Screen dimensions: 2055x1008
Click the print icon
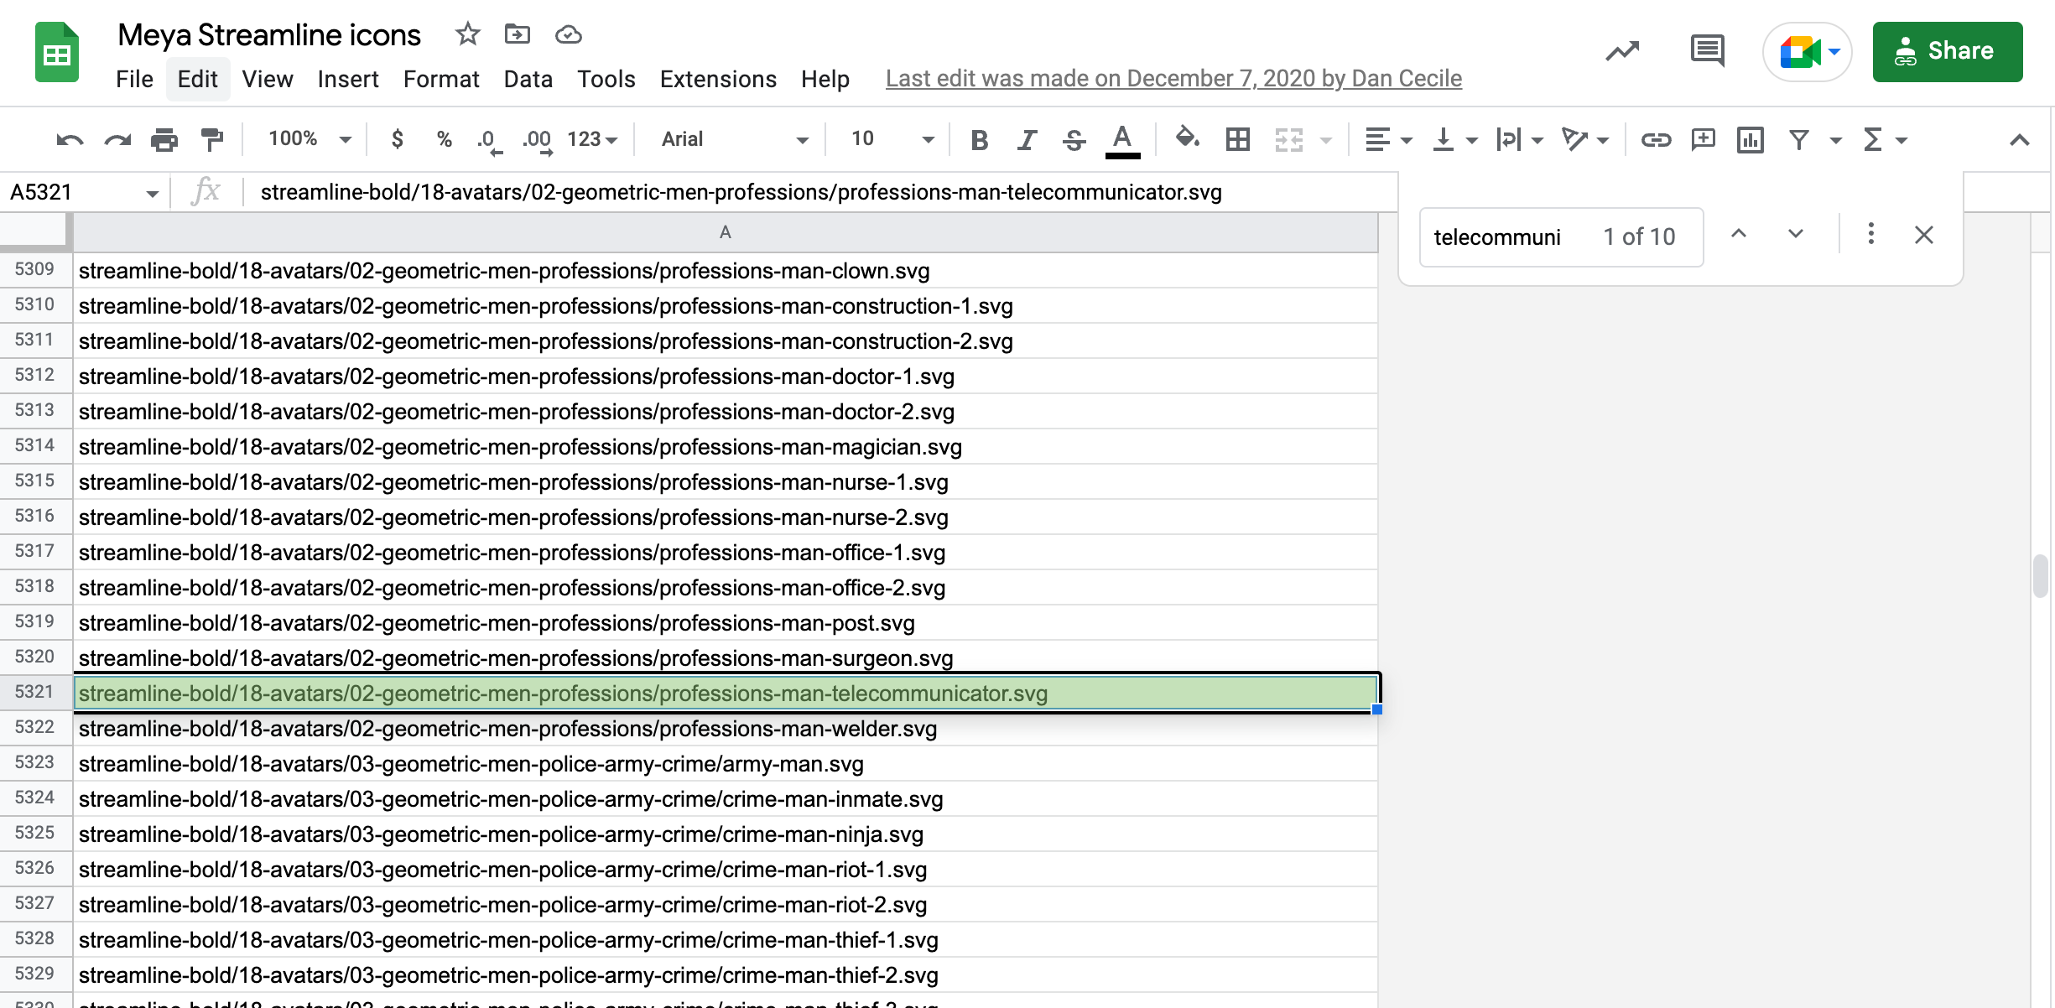point(164,139)
